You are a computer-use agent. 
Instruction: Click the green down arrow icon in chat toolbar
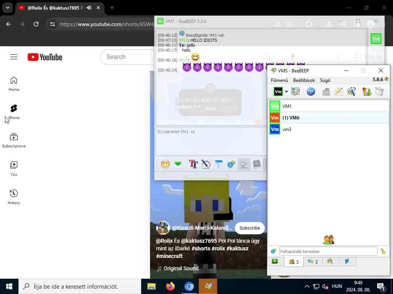coord(178,164)
